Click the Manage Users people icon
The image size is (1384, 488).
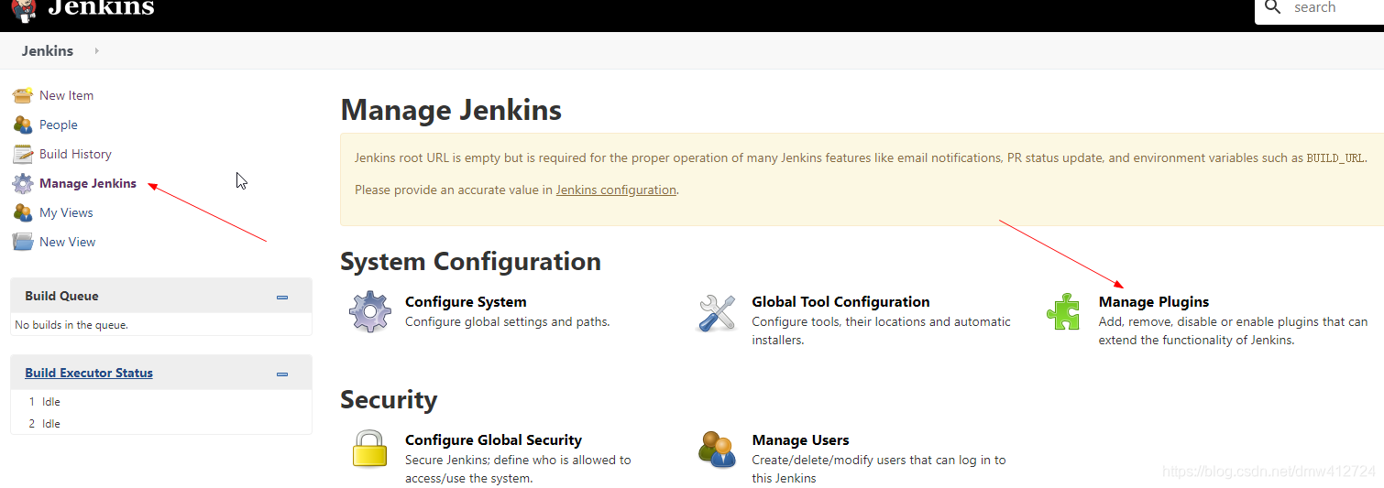717,450
